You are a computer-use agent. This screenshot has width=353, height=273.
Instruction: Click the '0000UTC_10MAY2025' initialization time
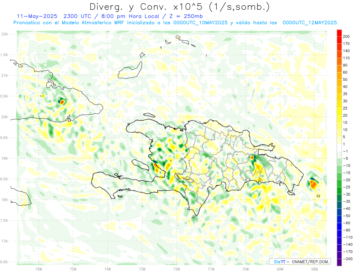[200, 23]
